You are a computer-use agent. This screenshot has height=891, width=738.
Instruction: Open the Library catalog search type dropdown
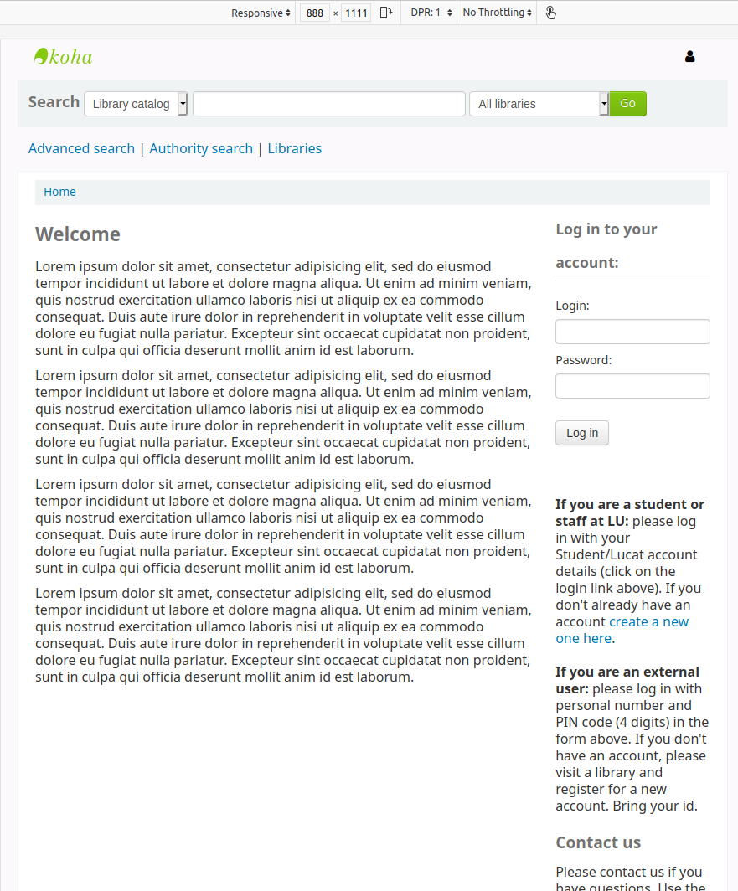pos(136,104)
